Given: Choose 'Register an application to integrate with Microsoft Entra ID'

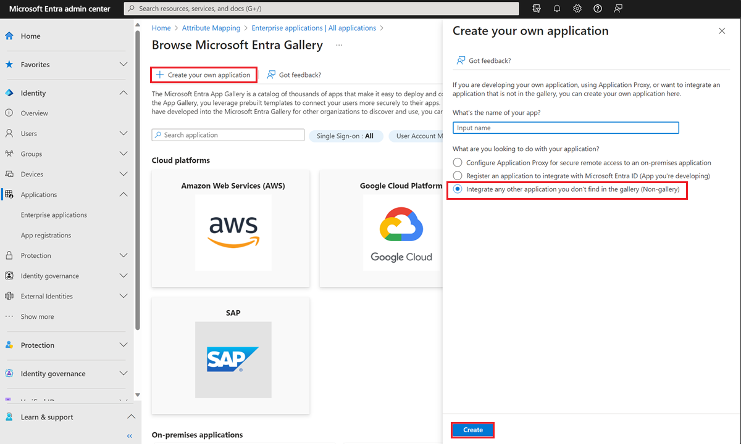Looking at the screenshot, I should click(x=456, y=176).
